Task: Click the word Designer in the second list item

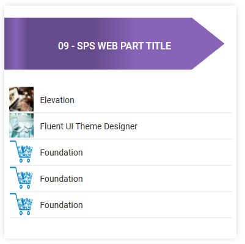Action: [x=120, y=126]
